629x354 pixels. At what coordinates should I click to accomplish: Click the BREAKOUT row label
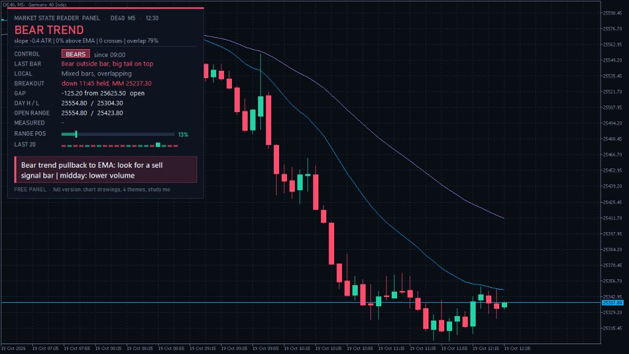29,83
